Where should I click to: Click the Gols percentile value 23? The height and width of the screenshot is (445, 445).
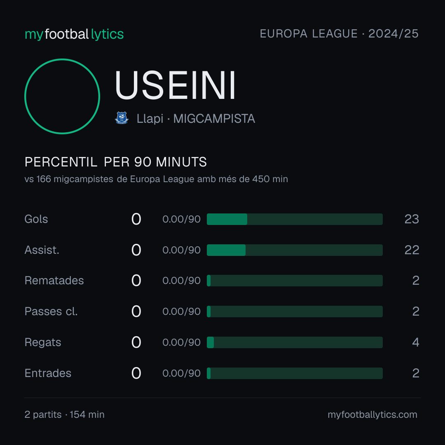pos(412,219)
